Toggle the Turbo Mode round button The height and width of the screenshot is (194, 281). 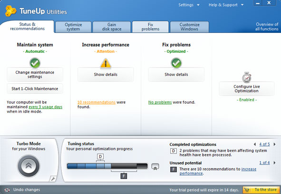coord(29,166)
